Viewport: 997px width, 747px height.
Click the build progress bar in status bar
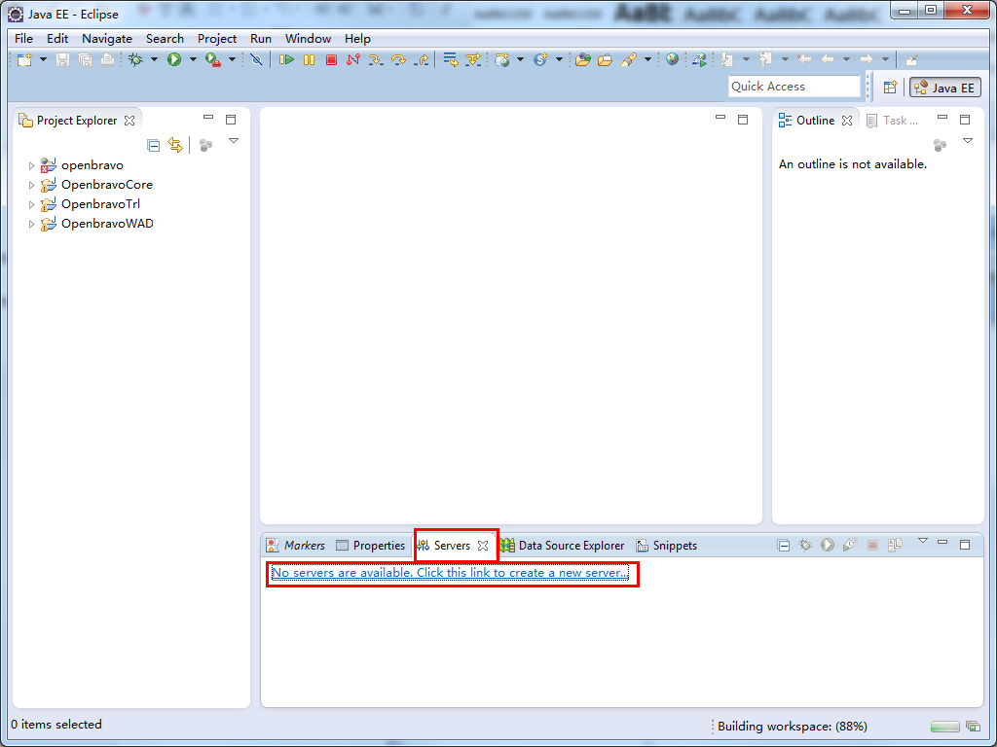(944, 726)
